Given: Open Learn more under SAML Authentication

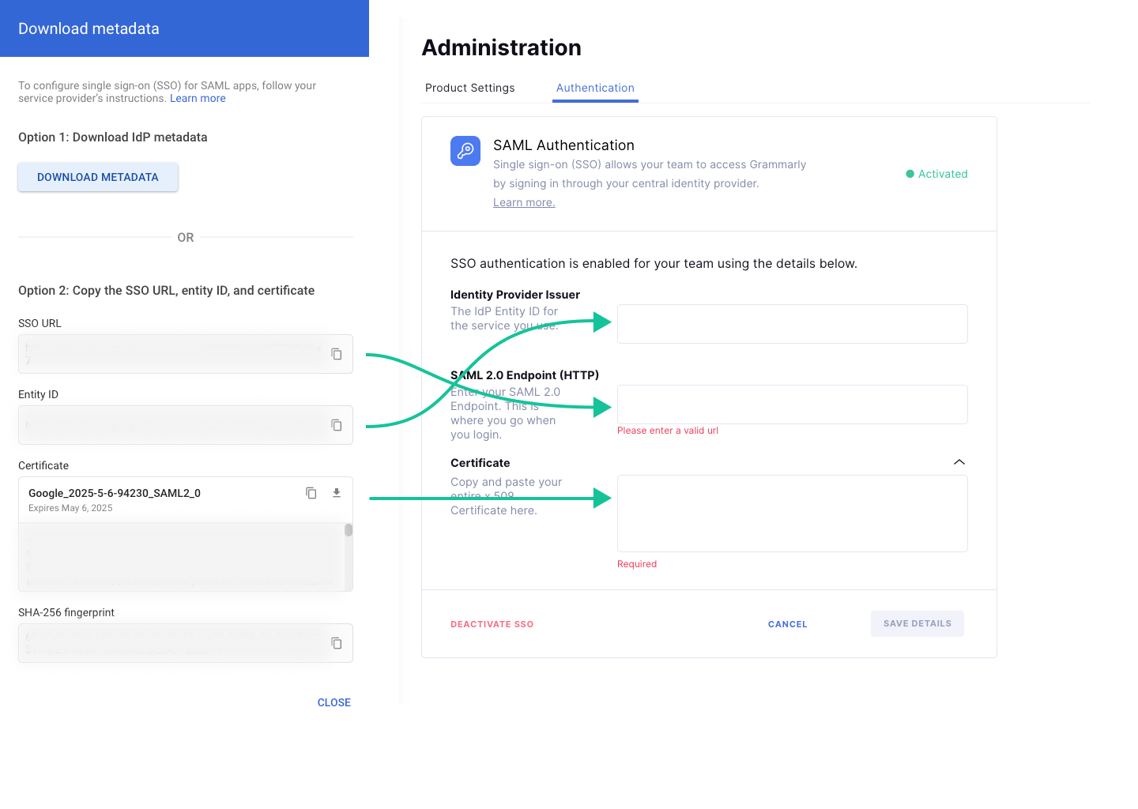Looking at the screenshot, I should click(524, 202).
